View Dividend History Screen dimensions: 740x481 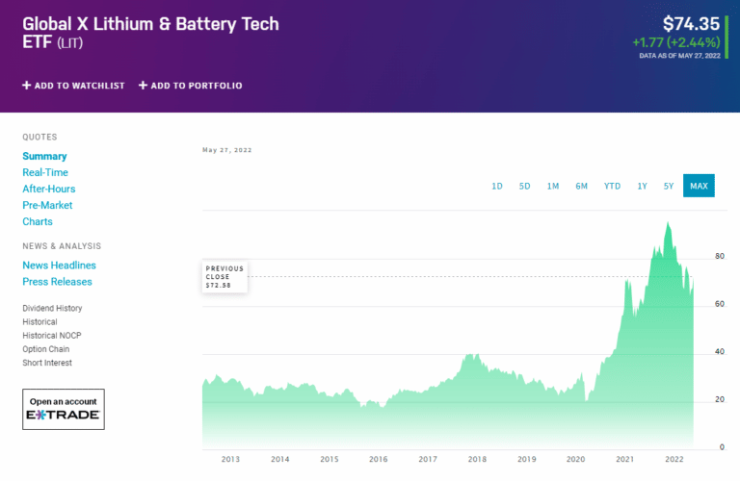point(52,308)
